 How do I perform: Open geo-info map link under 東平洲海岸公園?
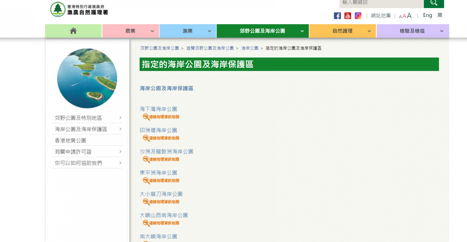pyautogui.click(x=161, y=180)
